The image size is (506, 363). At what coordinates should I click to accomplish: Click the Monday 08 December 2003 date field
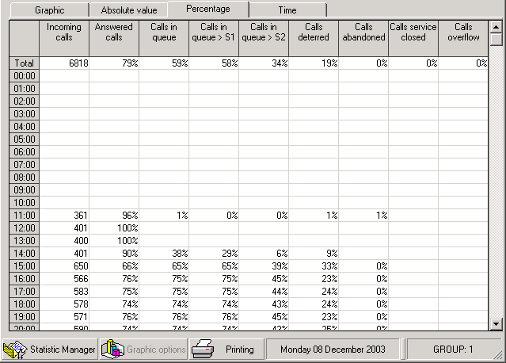(333, 349)
